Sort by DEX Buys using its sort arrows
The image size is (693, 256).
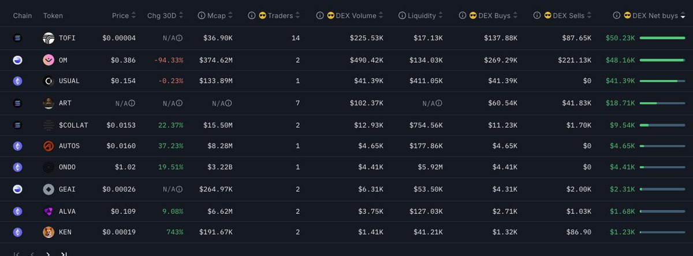[516, 16]
